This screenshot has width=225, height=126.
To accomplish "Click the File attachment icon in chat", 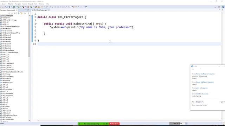I will [x=221, y=102].
